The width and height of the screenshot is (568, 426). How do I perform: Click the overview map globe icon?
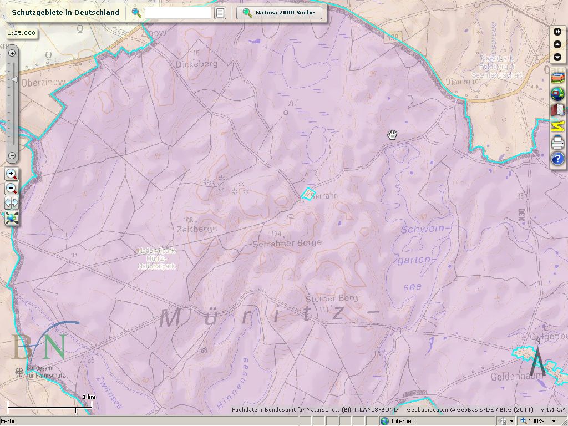(557, 94)
